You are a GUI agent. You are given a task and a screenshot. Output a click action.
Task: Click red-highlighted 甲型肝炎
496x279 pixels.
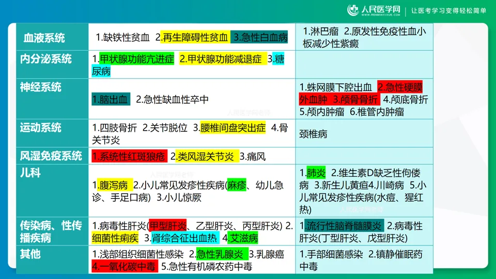(167, 226)
